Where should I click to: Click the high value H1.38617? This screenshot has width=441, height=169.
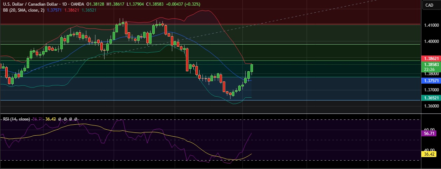115,4
